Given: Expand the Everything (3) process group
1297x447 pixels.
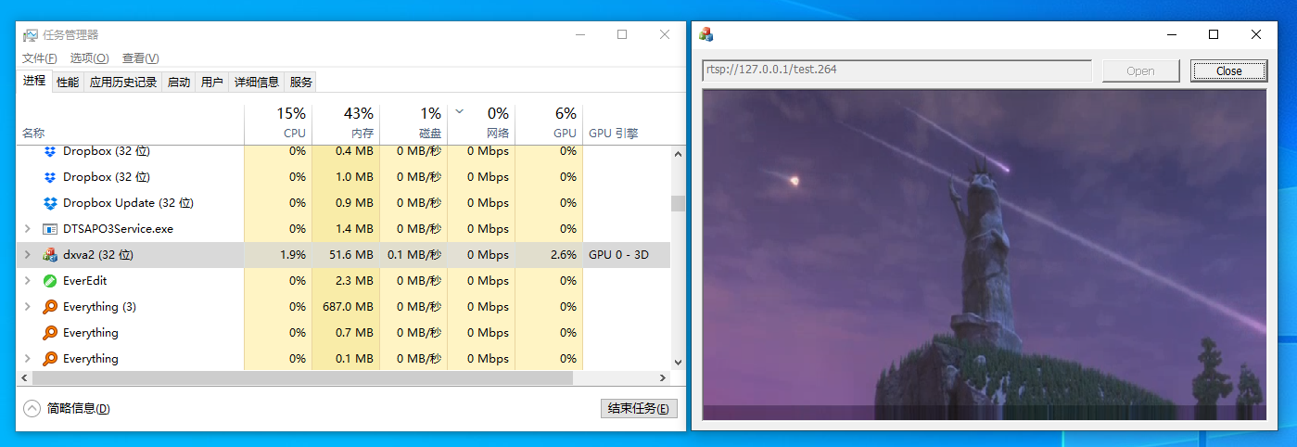Looking at the screenshot, I should tap(27, 307).
